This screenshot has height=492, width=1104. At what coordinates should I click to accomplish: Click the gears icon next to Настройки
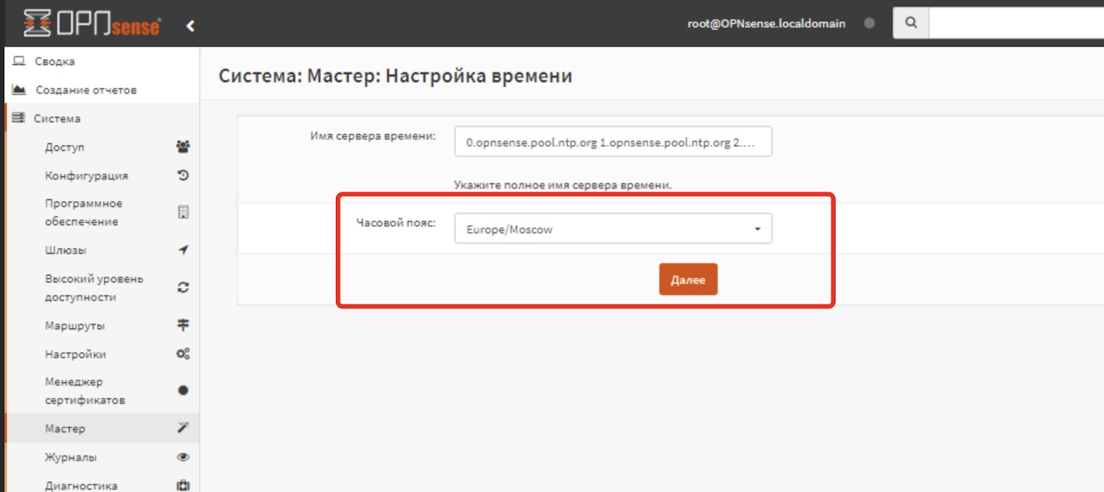[x=183, y=353]
